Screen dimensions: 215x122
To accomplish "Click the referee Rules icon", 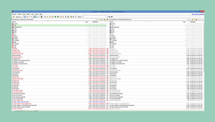I will (41, 17).
